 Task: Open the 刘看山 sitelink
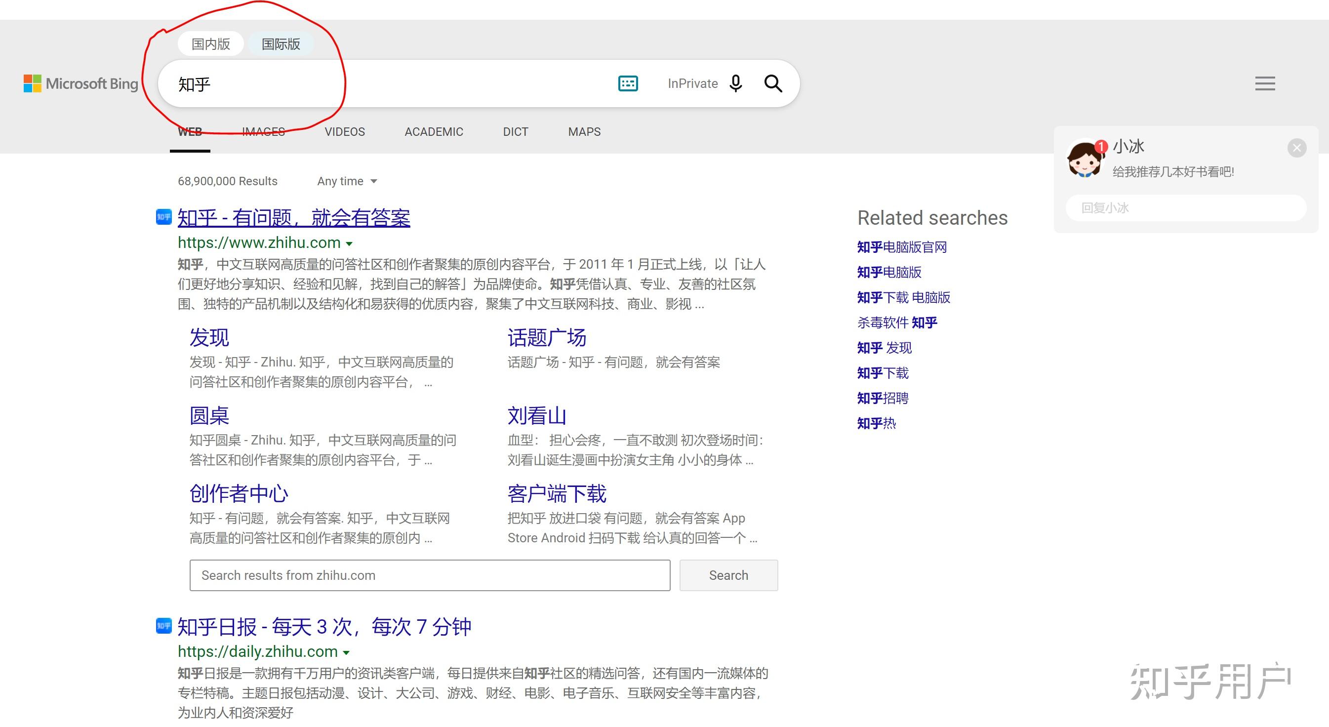coord(537,415)
